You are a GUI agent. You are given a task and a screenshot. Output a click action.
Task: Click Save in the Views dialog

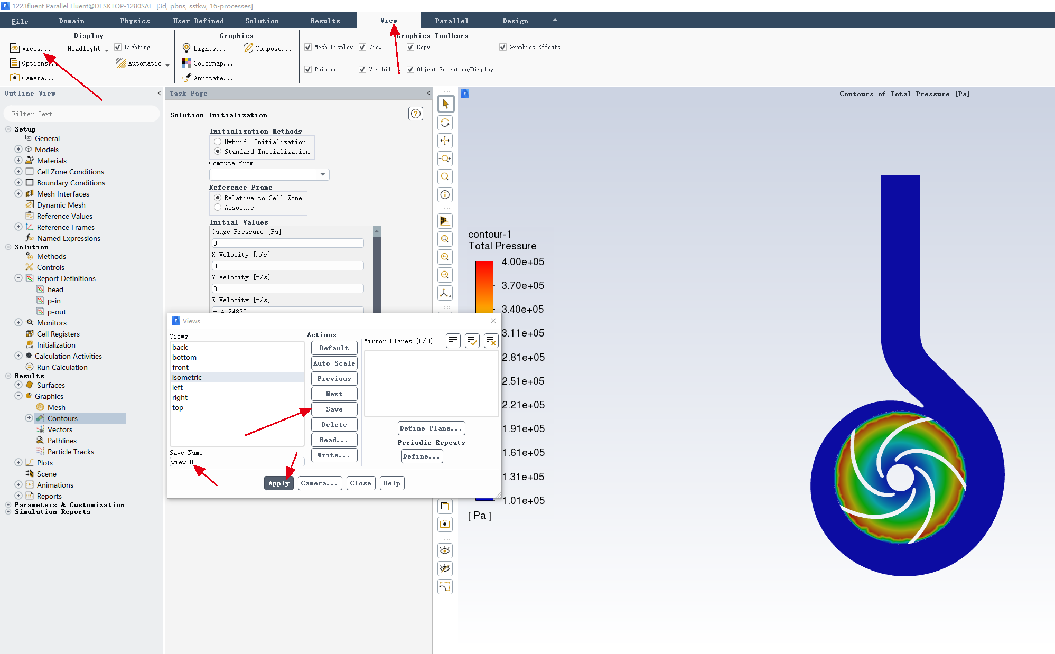click(334, 409)
